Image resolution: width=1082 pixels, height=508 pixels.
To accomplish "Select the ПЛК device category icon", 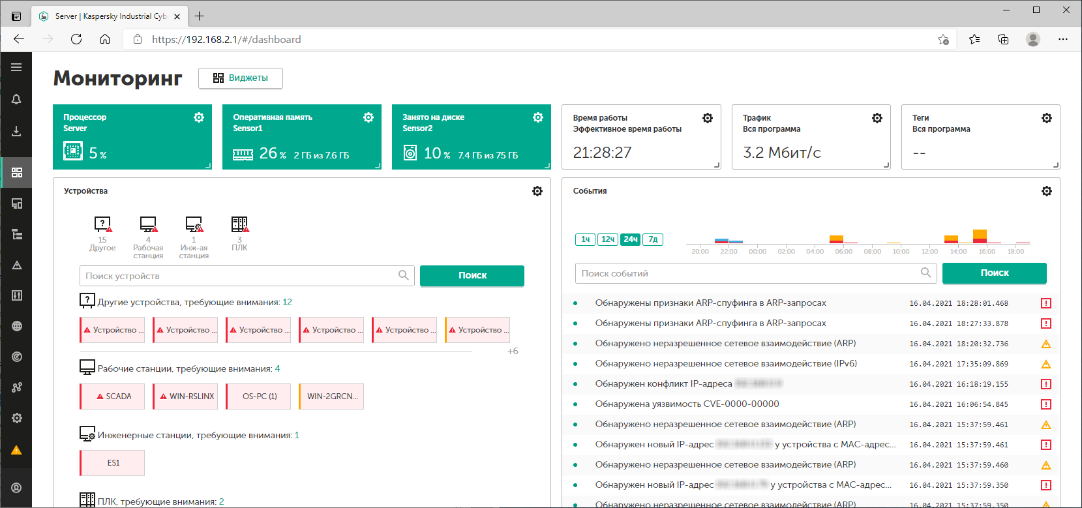I will pyautogui.click(x=239, y=225).
